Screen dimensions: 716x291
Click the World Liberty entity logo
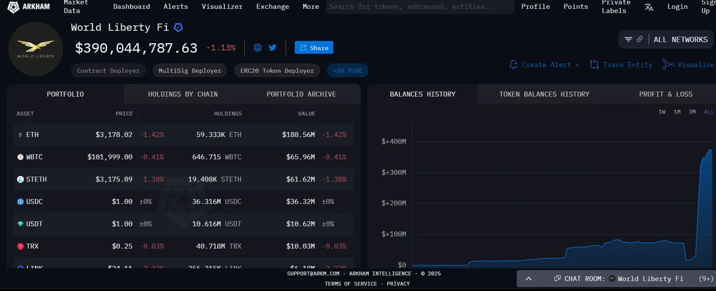coord(35,49)
